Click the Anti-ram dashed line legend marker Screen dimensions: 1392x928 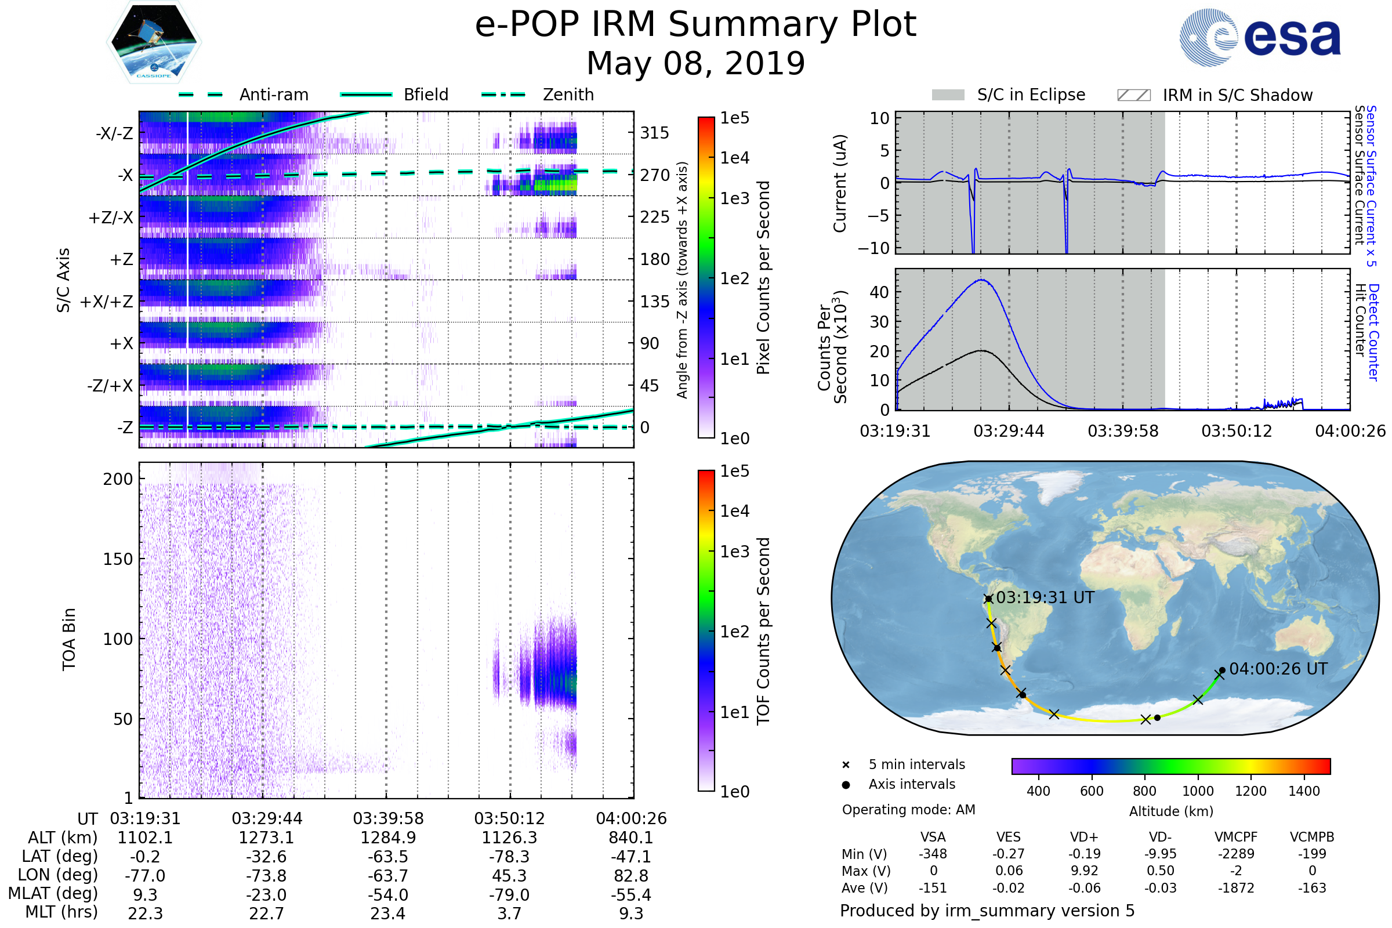[x=201, y=95]
